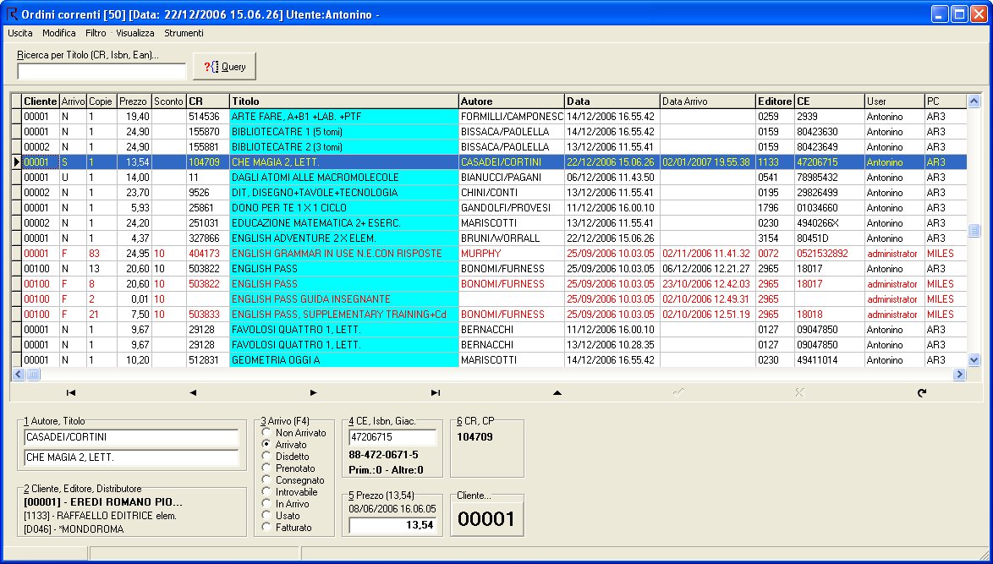Click the Data Arrivo column header
The width and height of the screenshot is (993, 564).
click(707, 101)
